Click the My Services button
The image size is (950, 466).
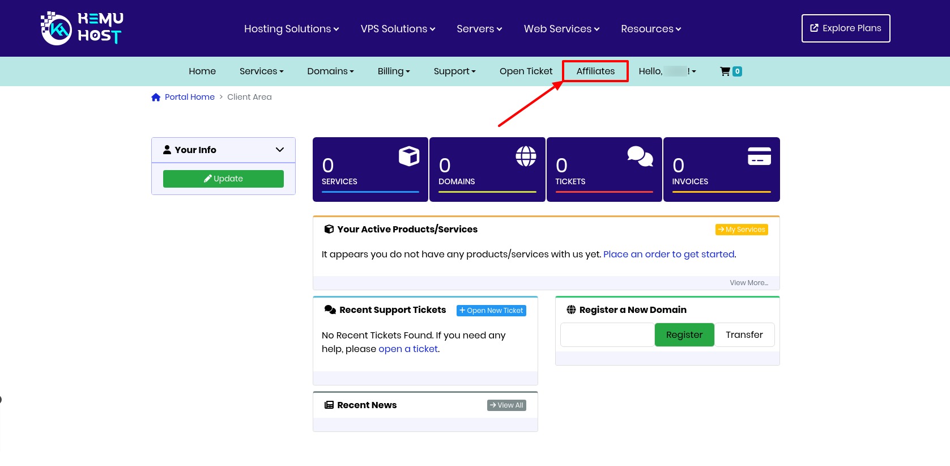pyautogui.click(x=742, y=230)
